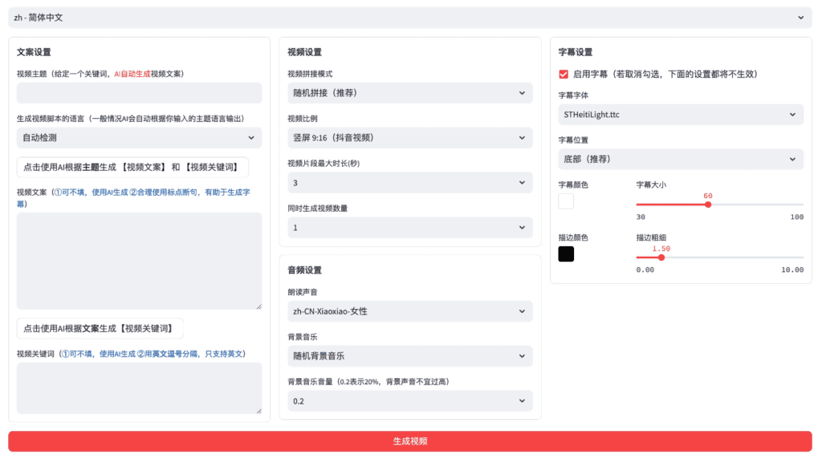Click the black 描边颜色 color swatch
This screenshot has height=463, width=822.
(x=566, y=254)
